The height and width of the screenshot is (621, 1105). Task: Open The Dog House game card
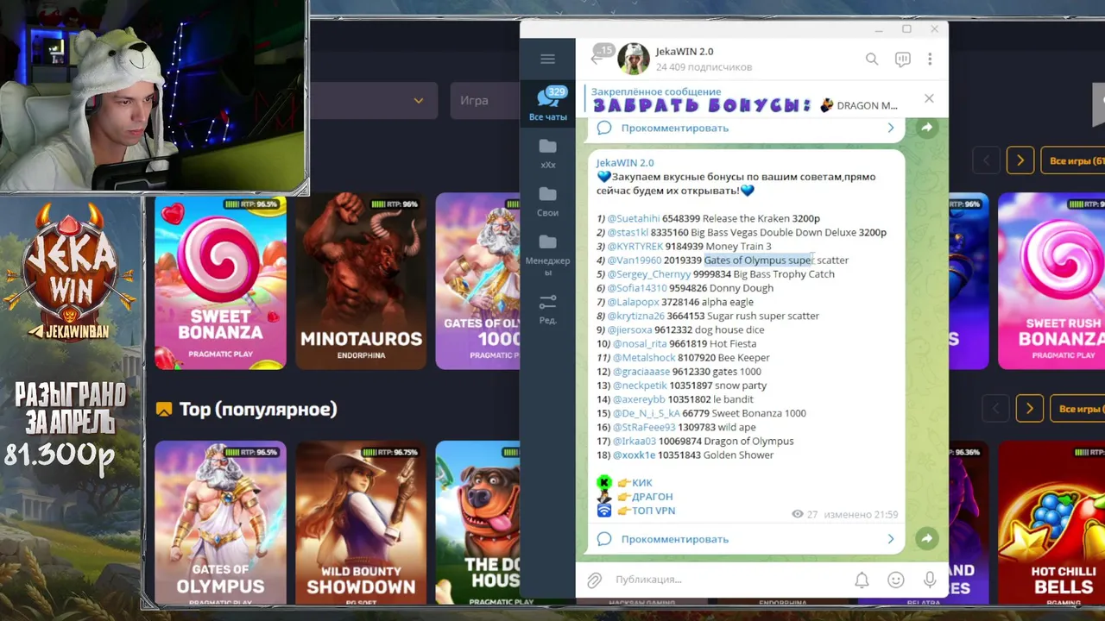point(477,523)
